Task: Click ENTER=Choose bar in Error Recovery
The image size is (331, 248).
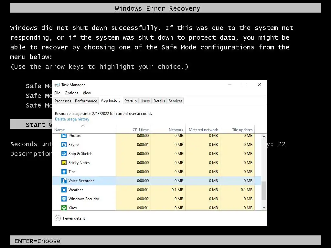Action: [165, 241]
